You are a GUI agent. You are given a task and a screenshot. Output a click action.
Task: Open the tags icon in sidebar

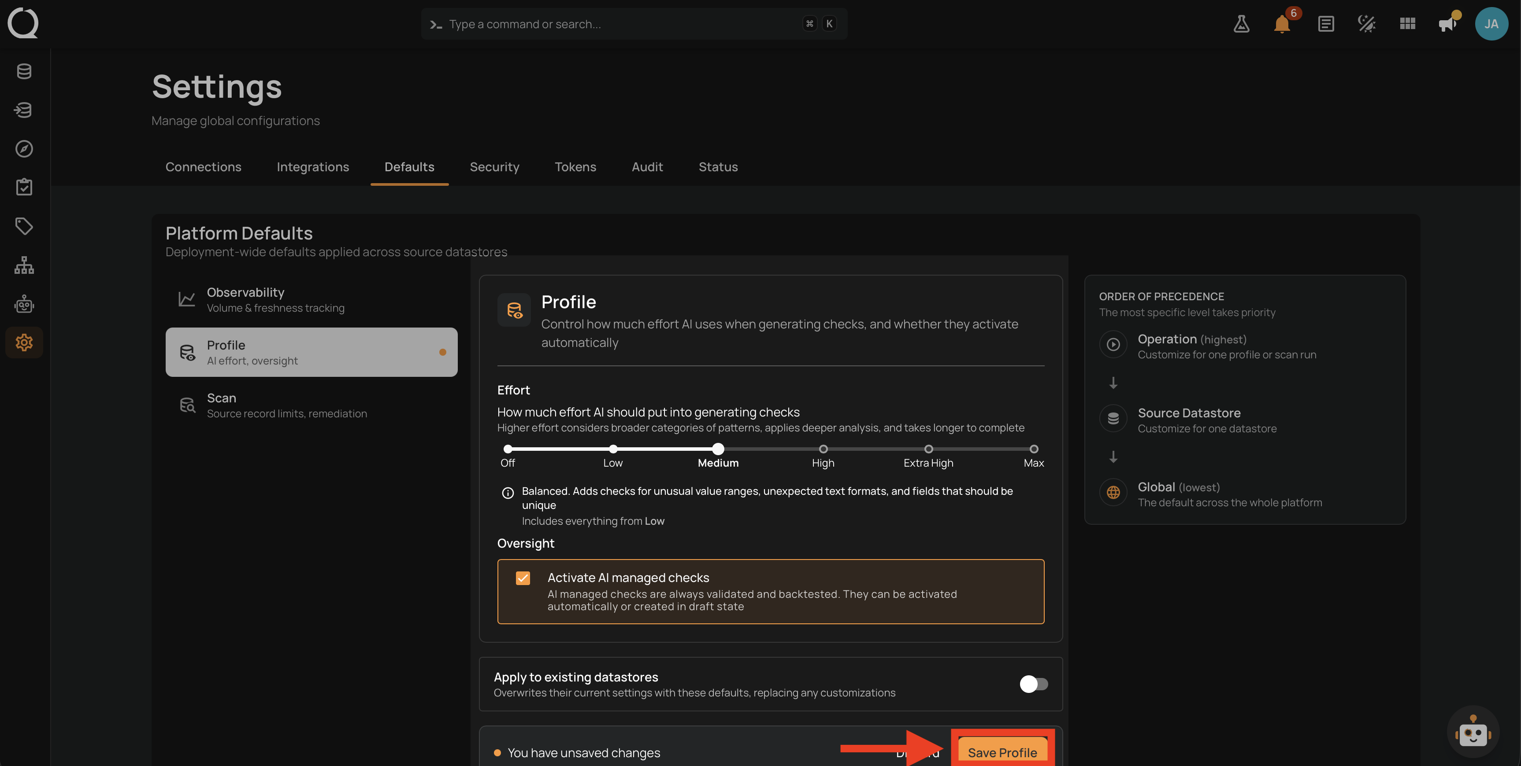(24, 226)
